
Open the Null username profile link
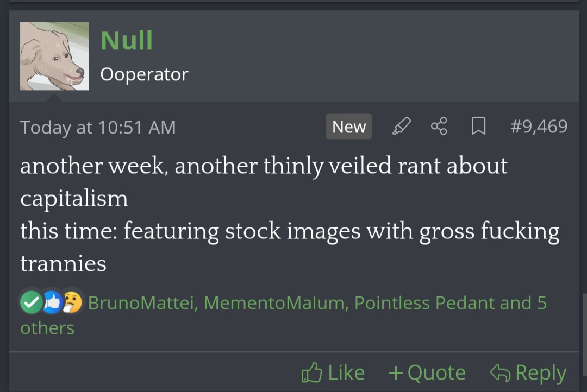click(127, 40)
